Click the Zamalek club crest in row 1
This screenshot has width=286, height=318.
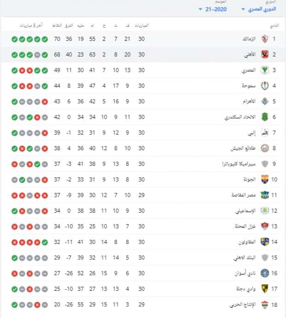tap(265, 39)
